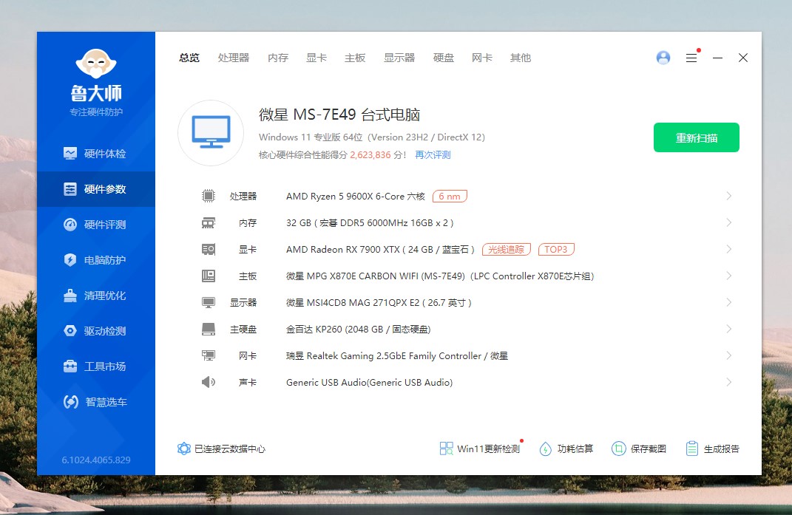
Task: Click the processor chip icon
Action: pyautogui.click(x=208, y=196)
